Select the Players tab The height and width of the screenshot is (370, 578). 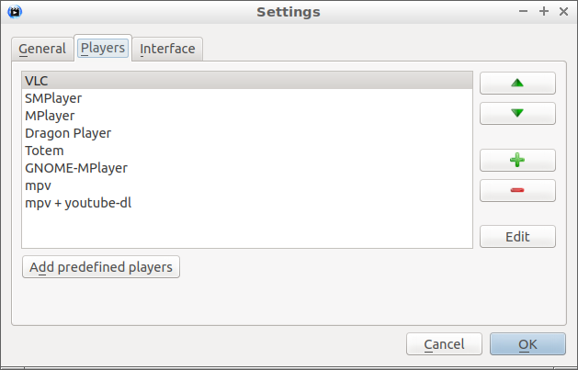tap(103, 48)
